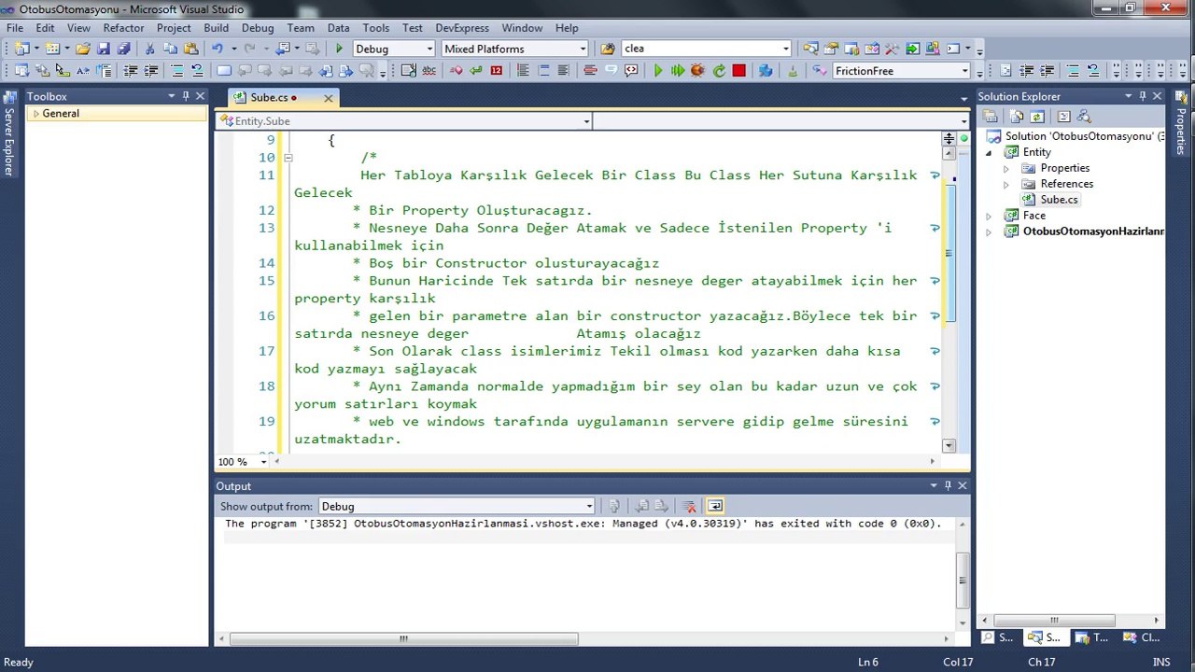Click the green refresh circular arrow icon
1195x672 pixels.
coord(719,71)
